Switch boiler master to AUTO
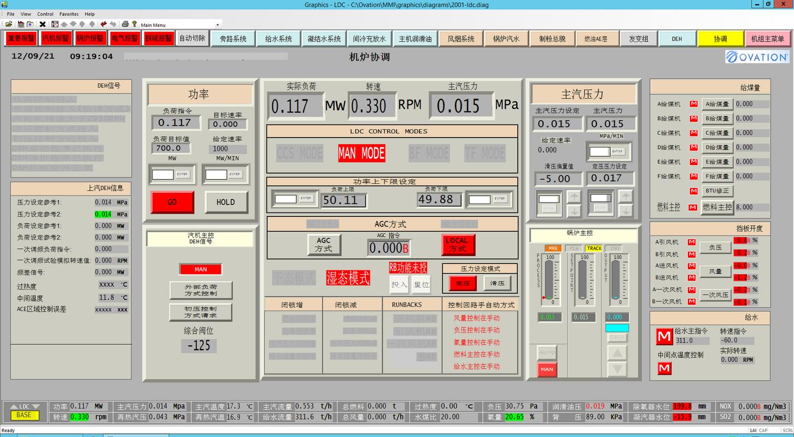 point(547,352)
